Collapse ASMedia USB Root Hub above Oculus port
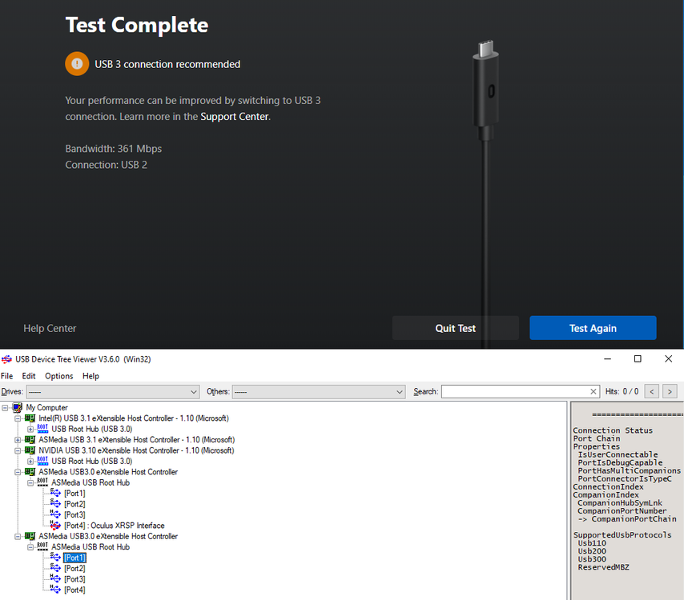The height and width of the screenshot is (600, 684). tap(30, 482)
